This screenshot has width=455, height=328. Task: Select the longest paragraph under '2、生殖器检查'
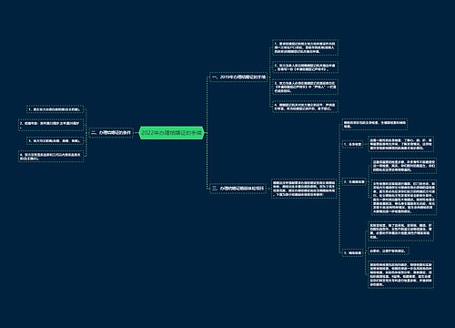pyautogui.click(x=404, y=198)
